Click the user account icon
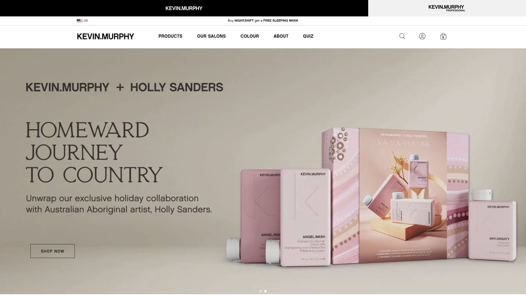 422,36
